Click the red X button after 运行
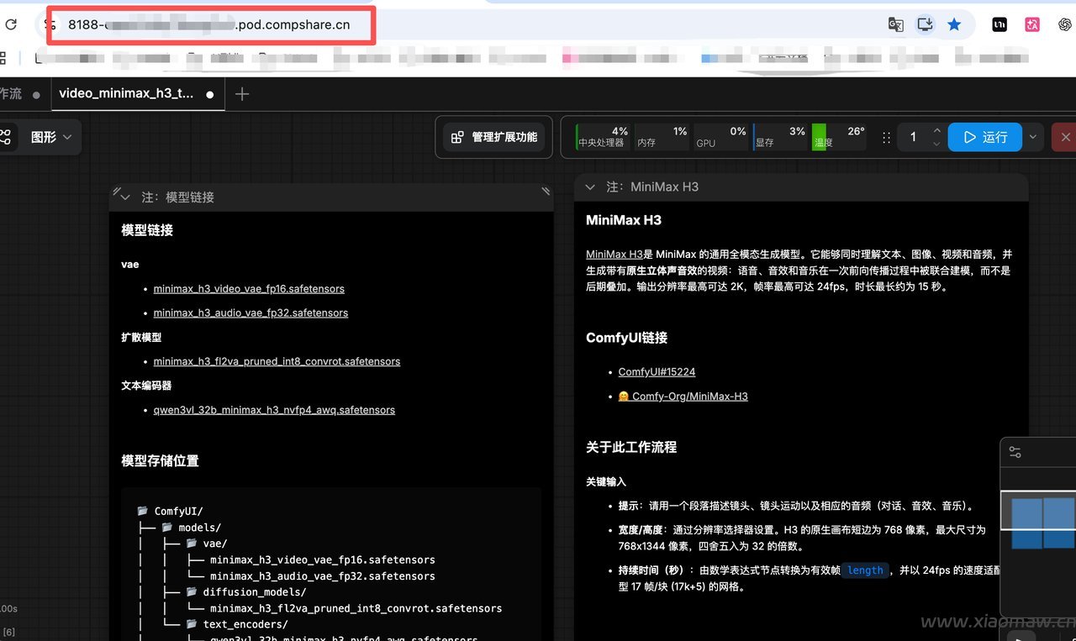This screenshot has width=1076, height=641. coord(1065,137)
